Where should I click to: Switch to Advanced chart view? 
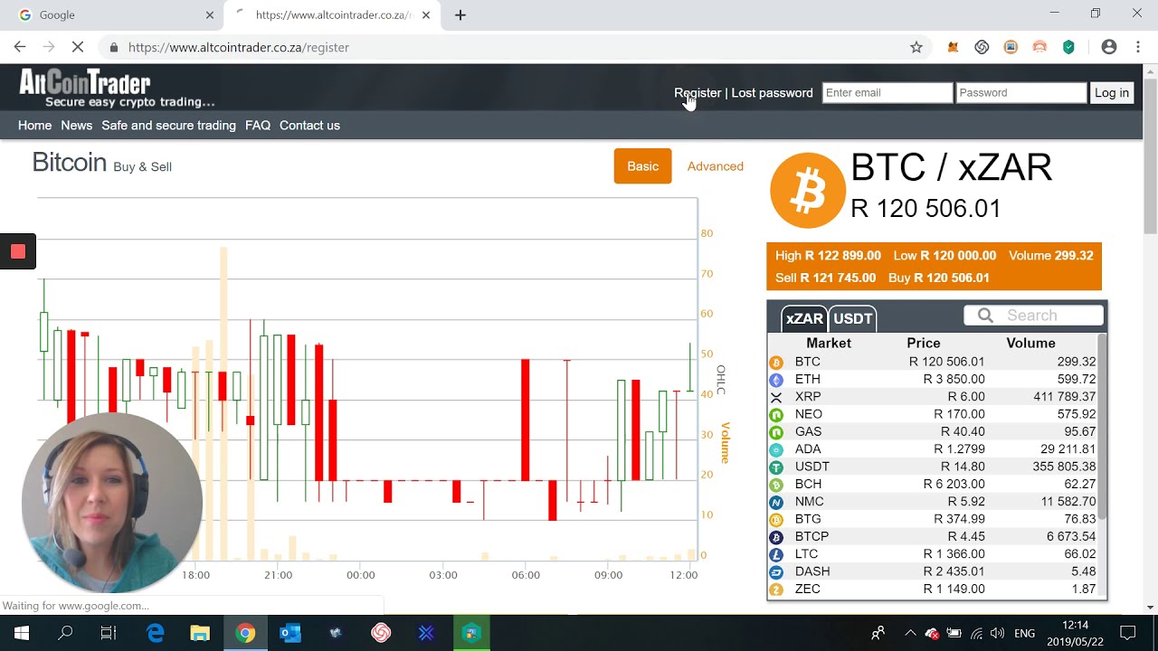(715, 166)
